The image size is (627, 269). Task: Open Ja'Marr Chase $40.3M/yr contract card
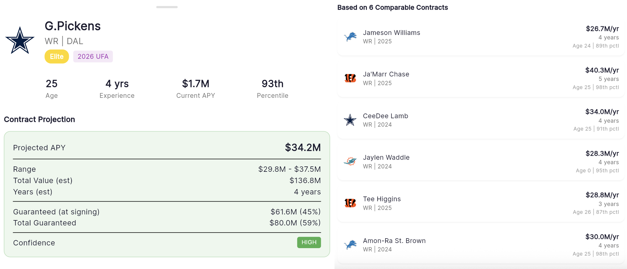pyautogui.click(x=481, y=78)
